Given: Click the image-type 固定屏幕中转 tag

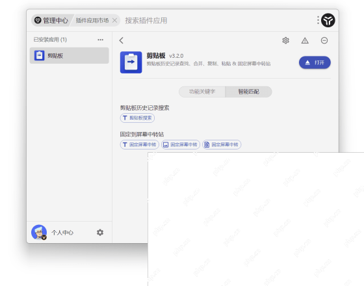Looking at the screenshot, I should pos(181,144).
